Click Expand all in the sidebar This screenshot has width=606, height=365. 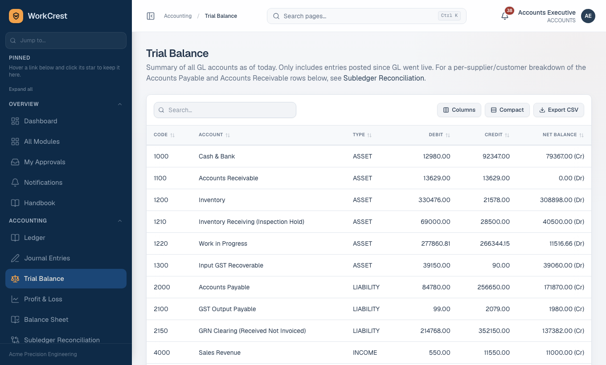click(21, 89)
